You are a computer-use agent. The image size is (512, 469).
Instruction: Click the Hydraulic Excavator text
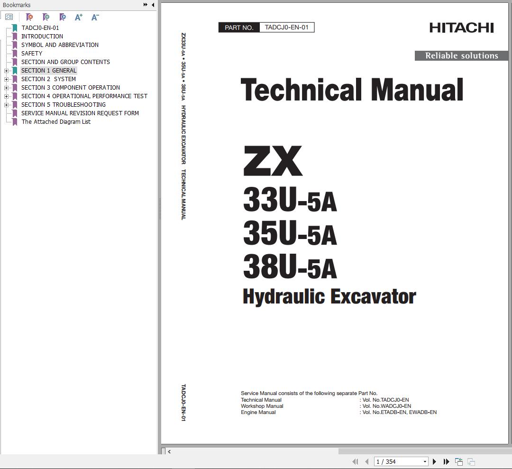(x=329, y=296)
